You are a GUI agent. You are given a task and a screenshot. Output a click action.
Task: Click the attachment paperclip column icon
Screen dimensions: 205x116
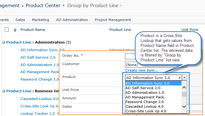click(x=15, y=30)
